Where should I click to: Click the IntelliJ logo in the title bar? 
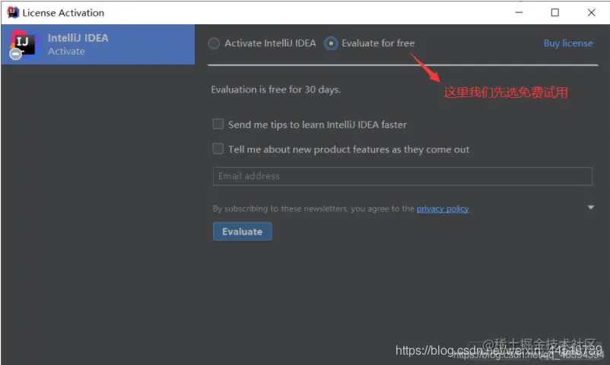tap(13, 12)
